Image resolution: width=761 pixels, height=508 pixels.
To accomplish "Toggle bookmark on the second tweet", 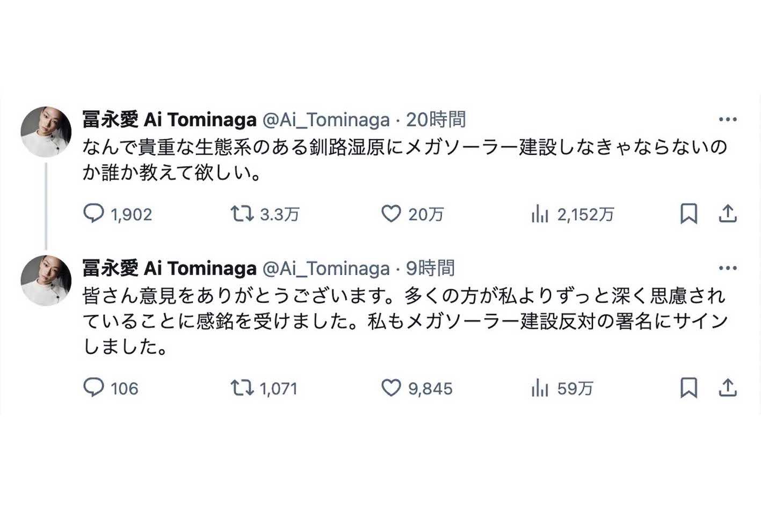I will tap(689, 388).
